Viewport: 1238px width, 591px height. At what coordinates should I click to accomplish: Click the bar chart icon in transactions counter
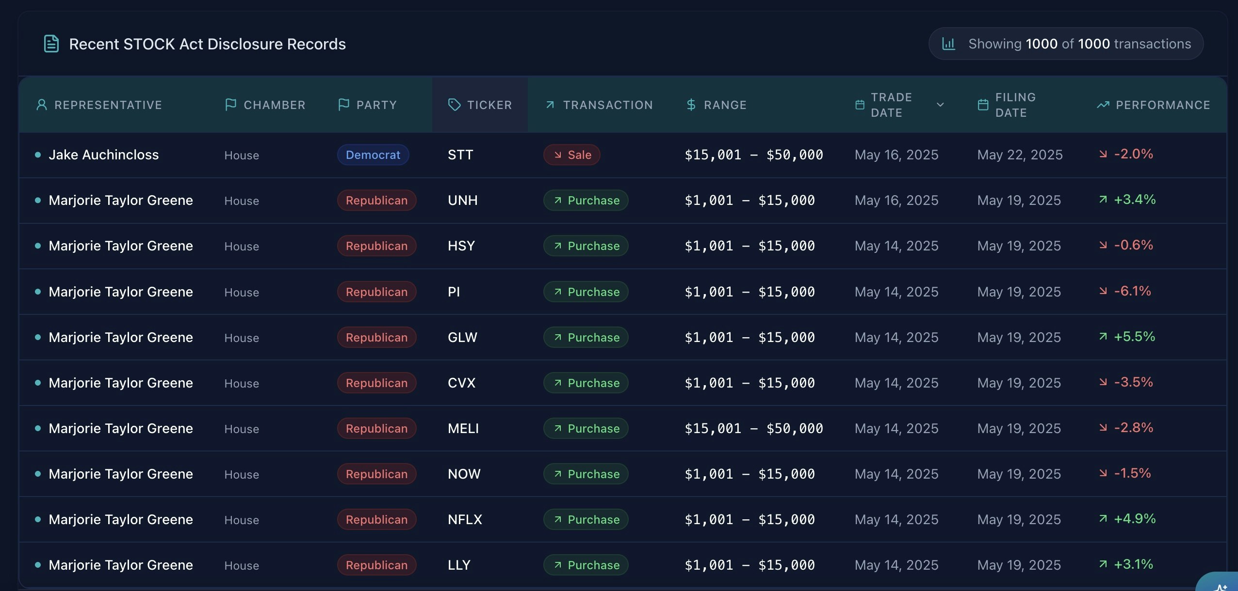pos(948,44)
